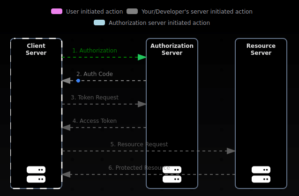The height and width of the screenshot is (196, 299).
Task: Click the pink User initiated action legend swatch
Action: [x=57, y=11]
